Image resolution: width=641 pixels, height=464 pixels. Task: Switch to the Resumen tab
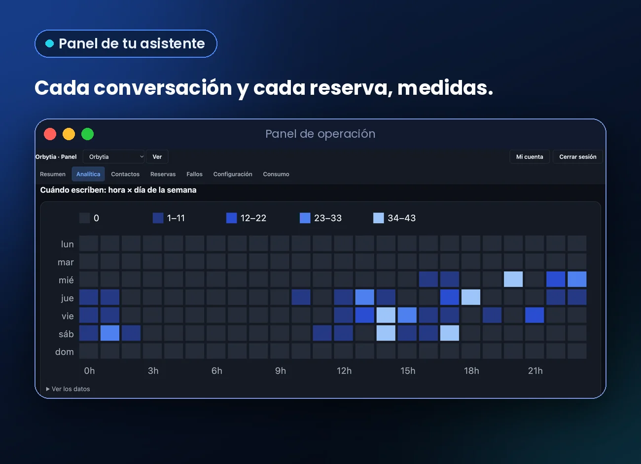[53, 174]
